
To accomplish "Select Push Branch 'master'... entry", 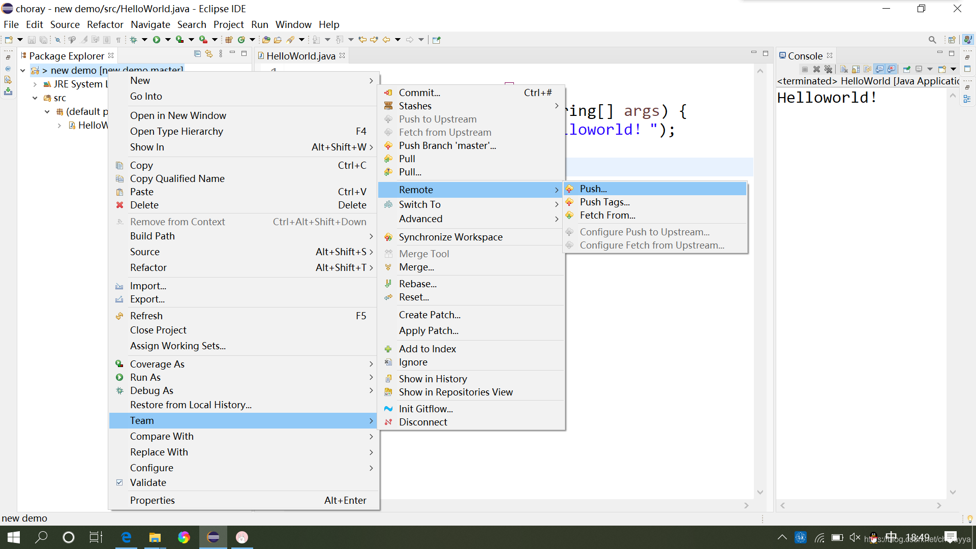I will click(471, 145).
